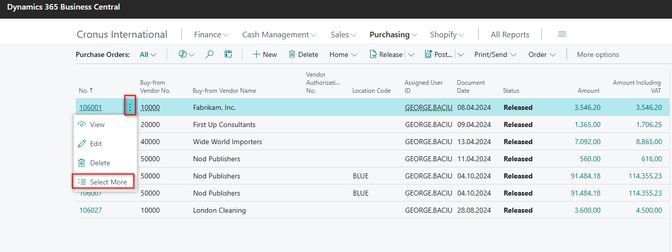The height and width of the screenshot is (252, 672).
Task: Click vendor name Fabrikam, Inc.
Action: tap(214, 107)
